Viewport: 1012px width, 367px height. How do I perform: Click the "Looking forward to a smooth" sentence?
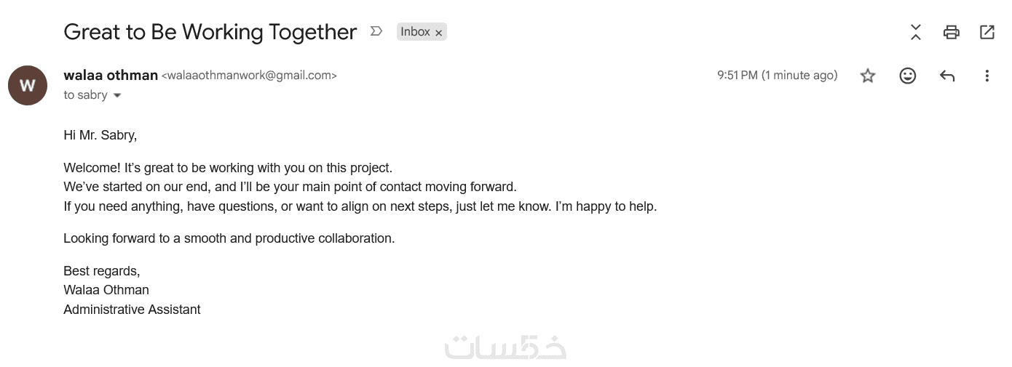229,238
